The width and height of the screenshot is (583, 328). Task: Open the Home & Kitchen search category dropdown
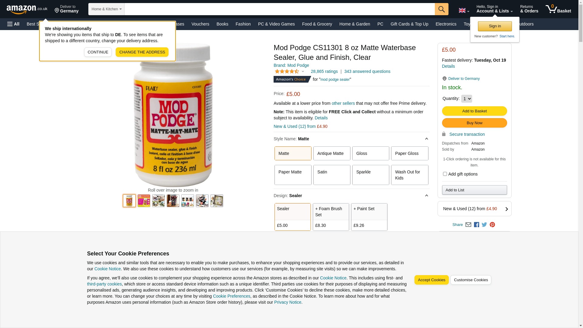(x=106, y=9)
